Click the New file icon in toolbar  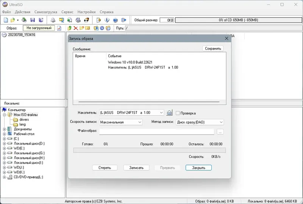pos(6,20)
